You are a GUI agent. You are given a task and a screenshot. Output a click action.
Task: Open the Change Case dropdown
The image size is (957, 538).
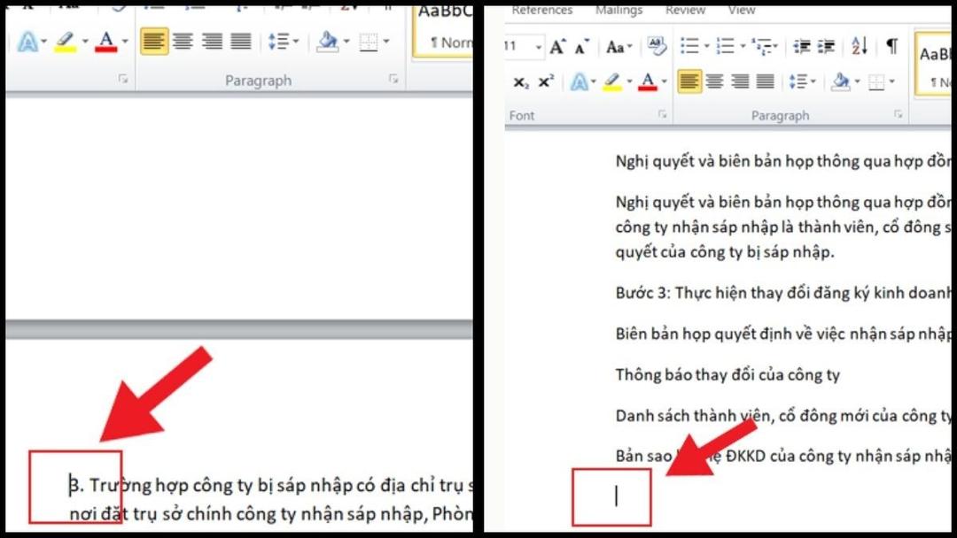pos(617,48)
